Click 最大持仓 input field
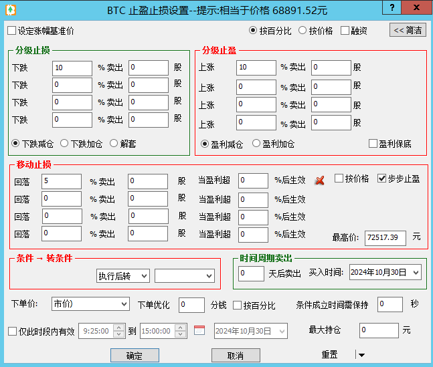The image size is (433, 367). click(379, 330)
